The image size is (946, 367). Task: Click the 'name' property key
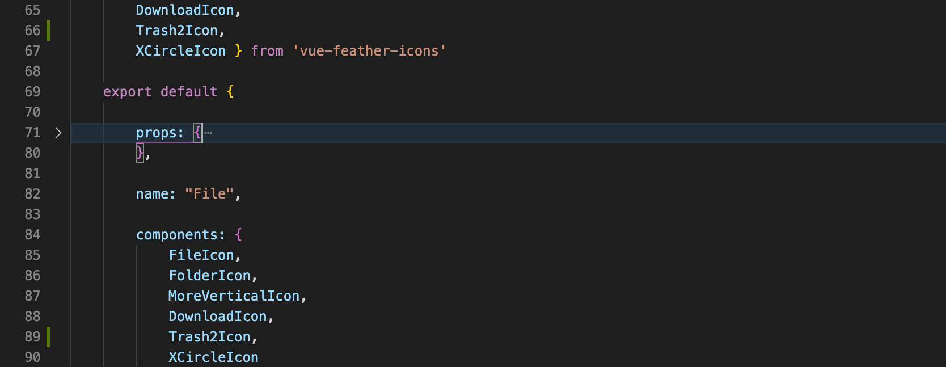[x=152, y=194]
